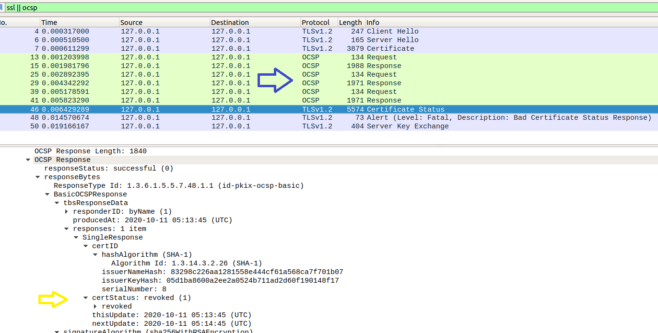Sort packets by the Time column
This screenshot has width=658, height=333.
[x=79, y=22]
